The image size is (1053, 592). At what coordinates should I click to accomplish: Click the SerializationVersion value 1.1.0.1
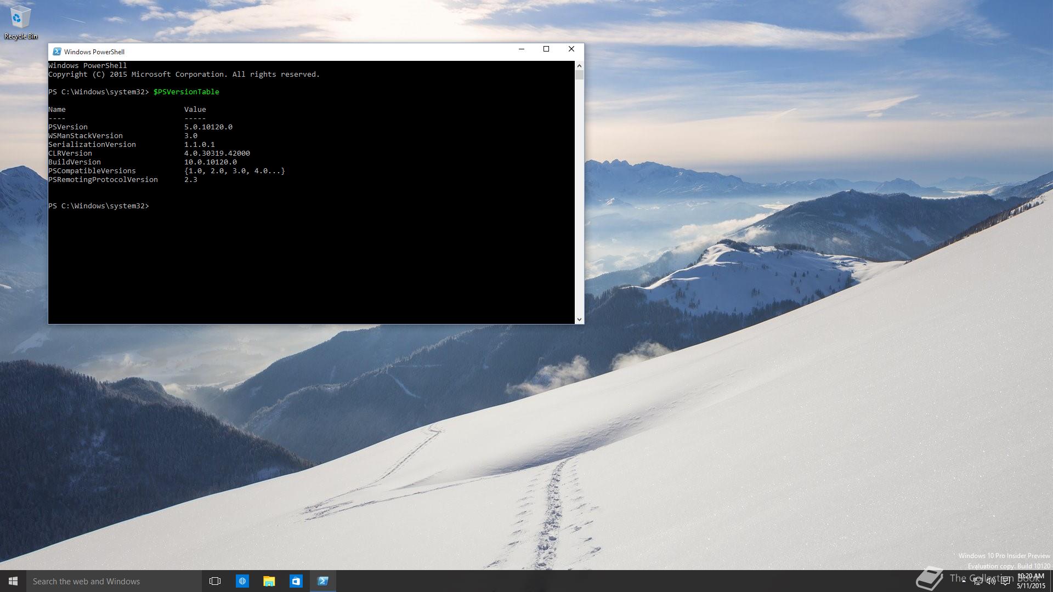pos(200,145)
